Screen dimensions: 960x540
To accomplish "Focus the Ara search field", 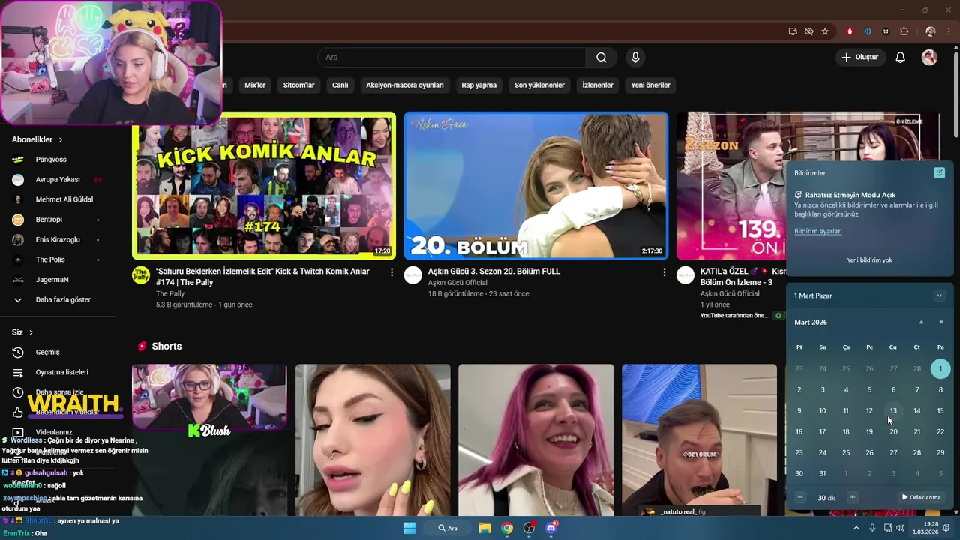I will [451, 58].
